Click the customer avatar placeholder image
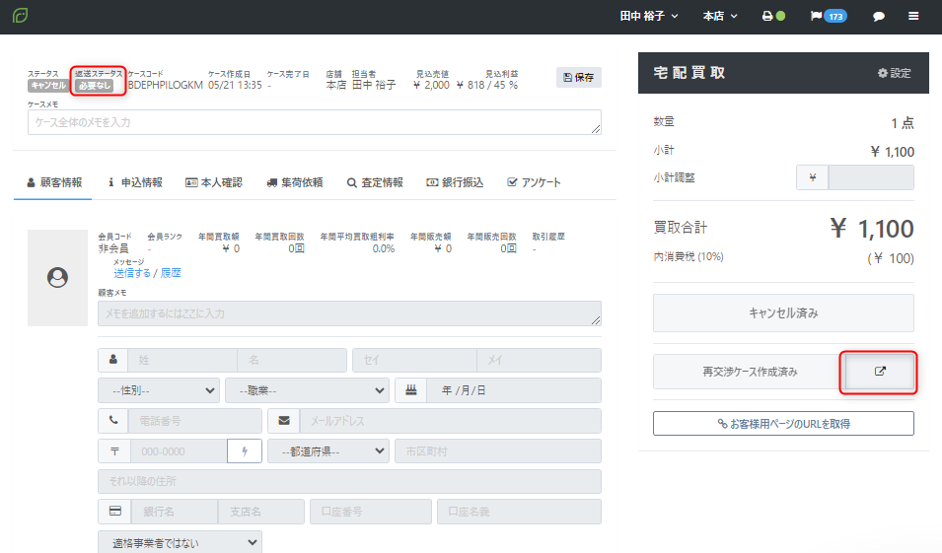This screenshot has height=553, width=942. 58,278
